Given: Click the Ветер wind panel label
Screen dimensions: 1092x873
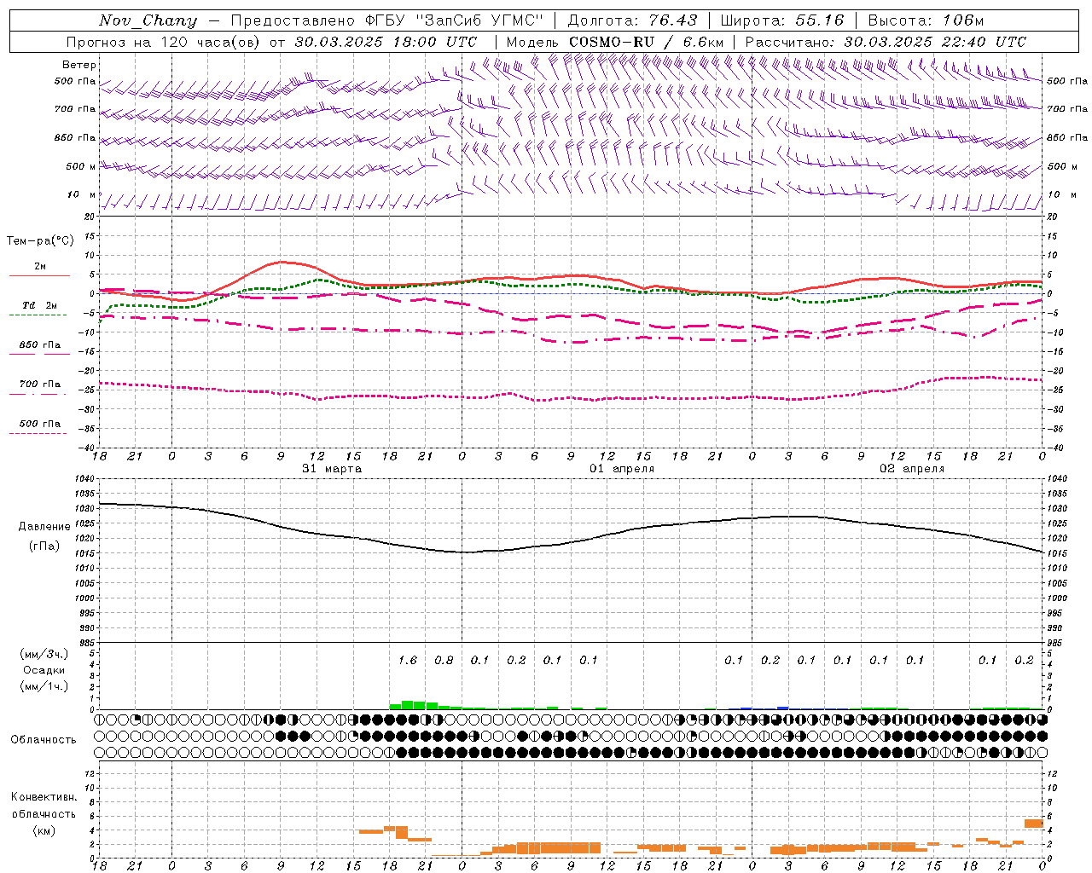Looking at the screenshot, I should (79, 65).
